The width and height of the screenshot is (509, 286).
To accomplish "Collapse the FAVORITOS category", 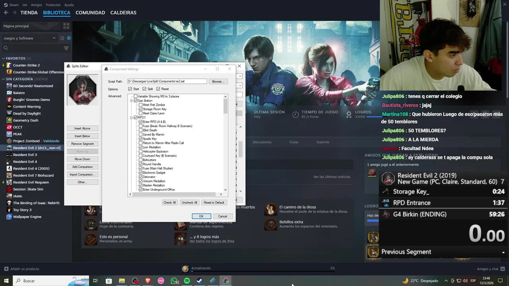I will coord(4,58).
